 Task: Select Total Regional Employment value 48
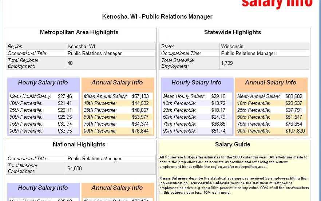tap(70, 63)
